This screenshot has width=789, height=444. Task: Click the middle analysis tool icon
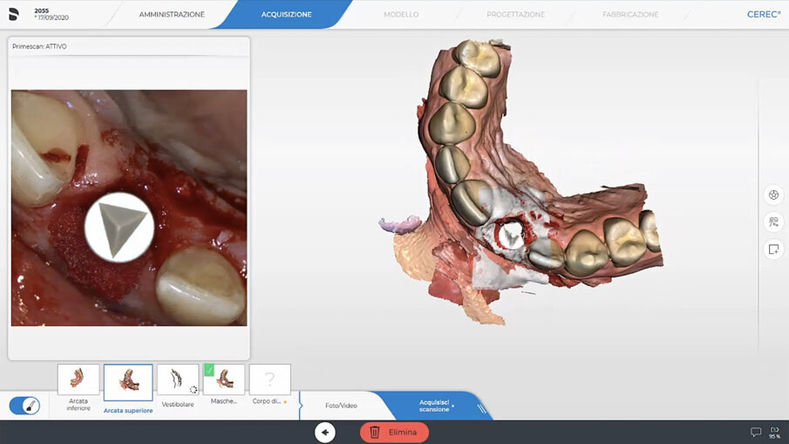click(772, 222)
